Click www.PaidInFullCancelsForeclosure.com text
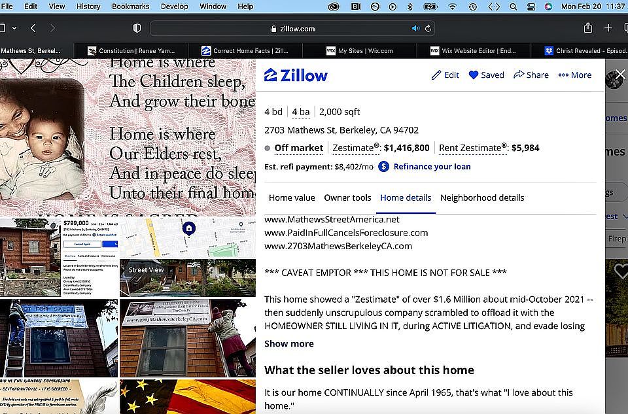 pyautogui.click(x=346, y=233)
